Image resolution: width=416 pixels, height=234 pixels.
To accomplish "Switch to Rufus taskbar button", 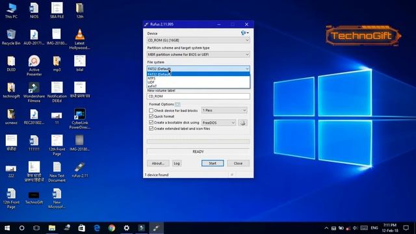I will click(157, 228).
